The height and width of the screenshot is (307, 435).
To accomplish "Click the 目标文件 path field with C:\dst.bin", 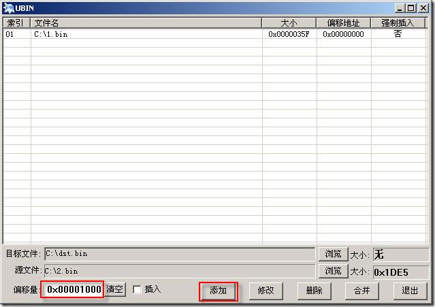I will click(179, 254).
